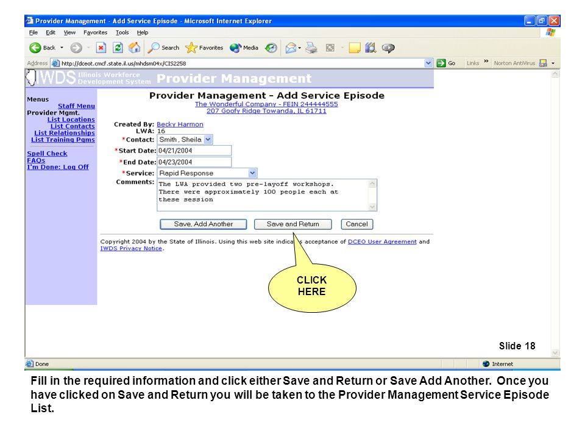
Task: Open the File menu
Action: coord(33,32)
